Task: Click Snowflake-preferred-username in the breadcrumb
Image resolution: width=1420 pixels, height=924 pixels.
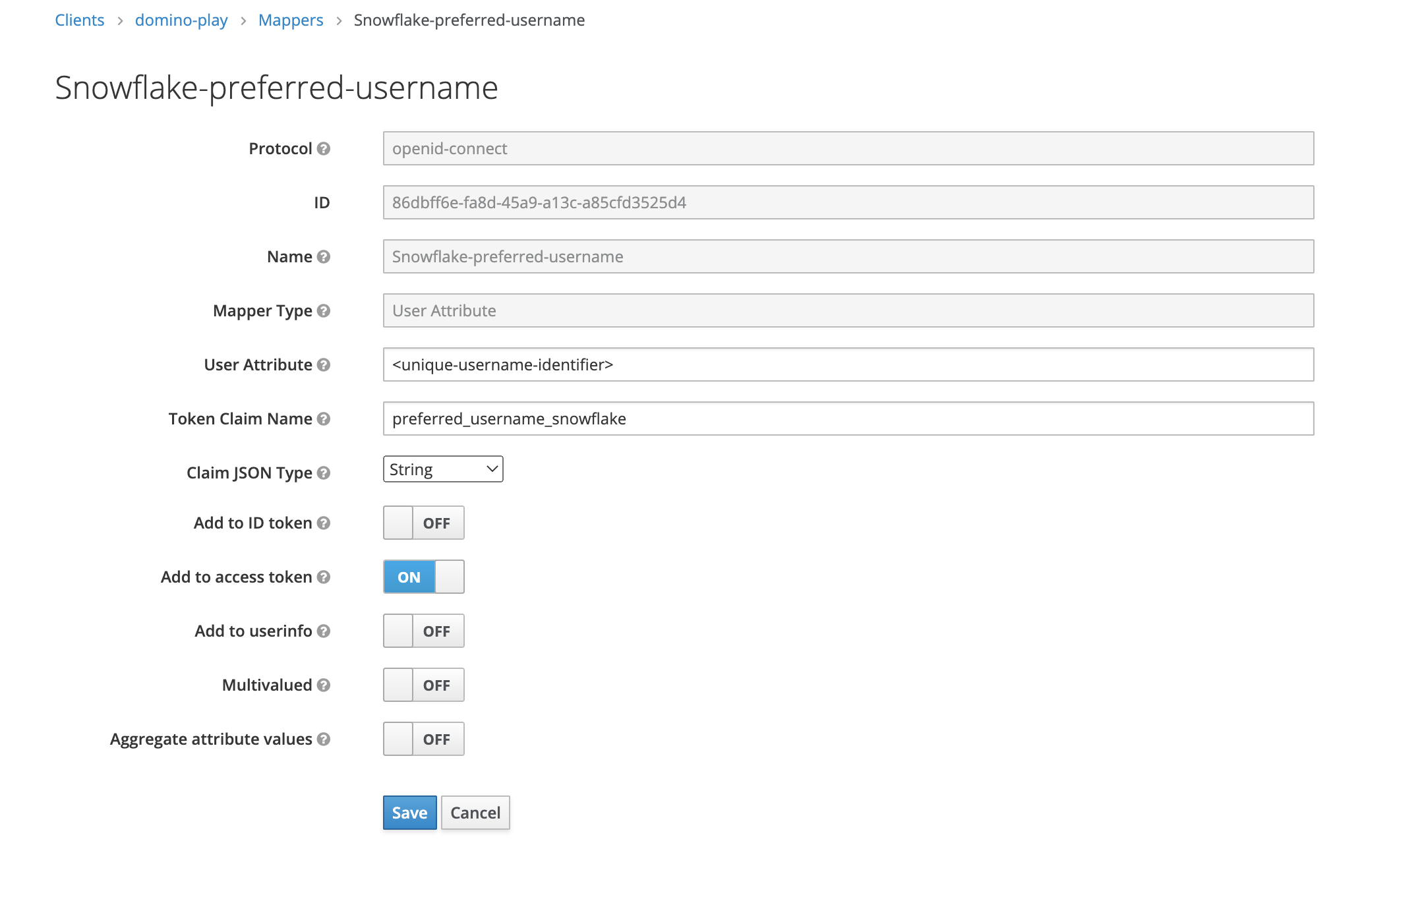Action: pyautogui.click(x=469, y=20)
